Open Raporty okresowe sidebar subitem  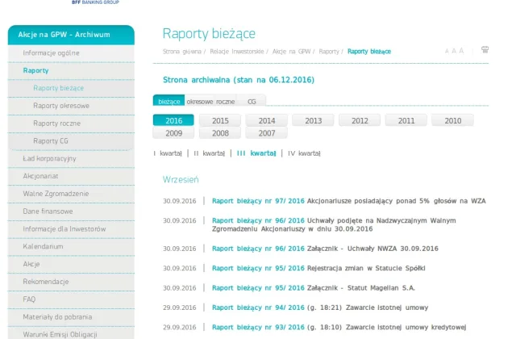point(71,106)
